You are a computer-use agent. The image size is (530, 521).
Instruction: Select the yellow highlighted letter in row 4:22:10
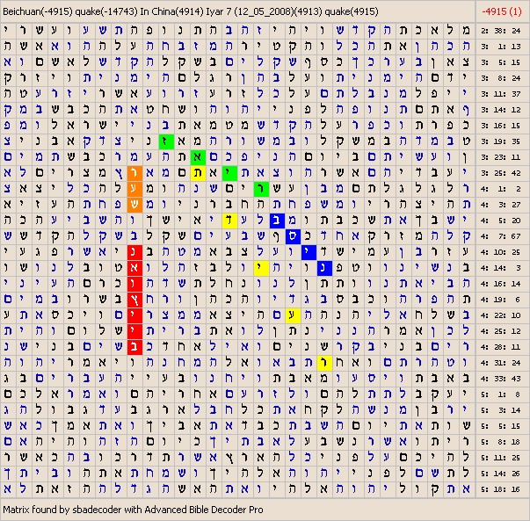[293, 315]
